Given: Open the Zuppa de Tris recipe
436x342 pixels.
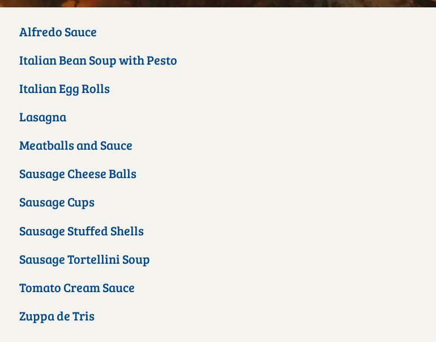Looking at the screenshot, I should click(57, 316).
